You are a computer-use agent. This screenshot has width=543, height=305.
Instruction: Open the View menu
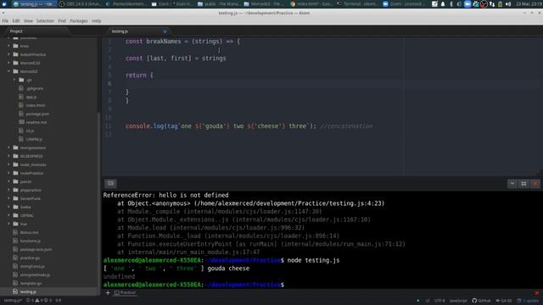click(28, 21)
